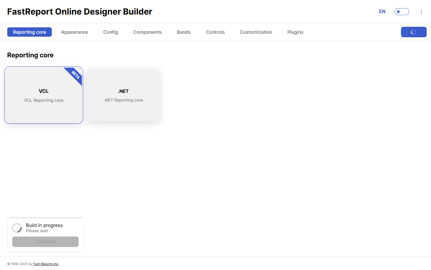431x270 pixels.
Task: Open the Customization tab
Action: [x=256, y=32]
